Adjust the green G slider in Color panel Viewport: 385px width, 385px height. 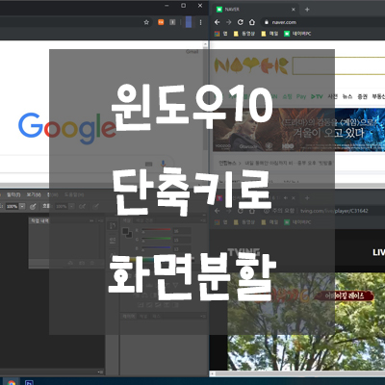[156, 240]
